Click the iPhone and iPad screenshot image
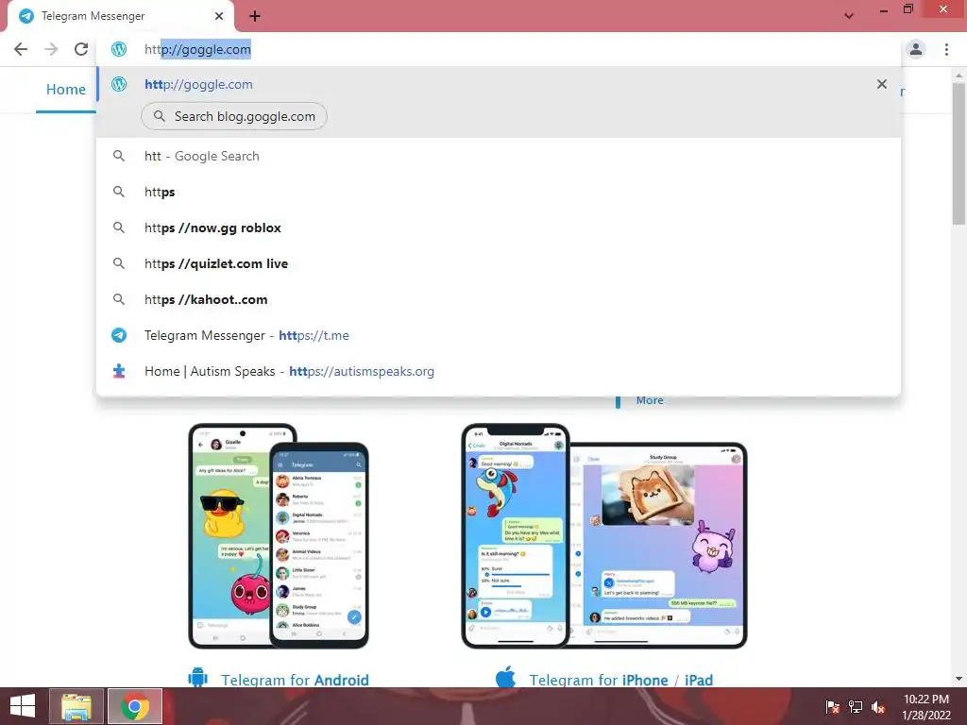This screenshot has width=967, height=725. [604, 536]
